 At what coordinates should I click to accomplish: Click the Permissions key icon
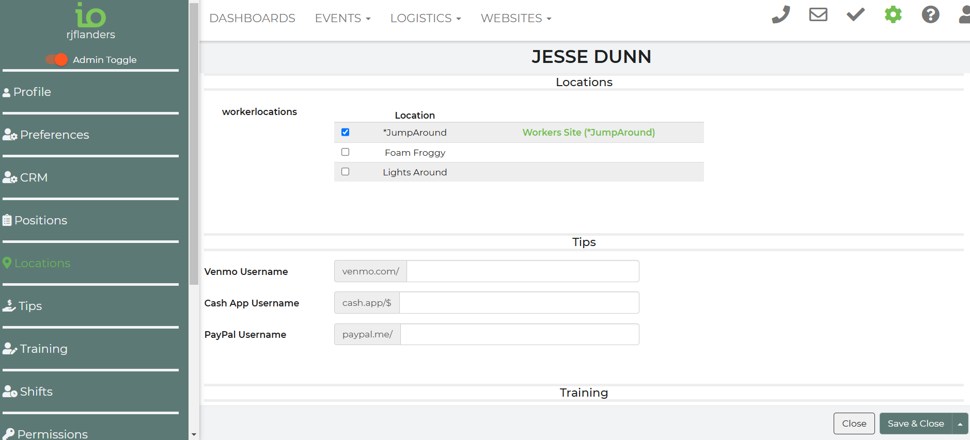point(8,434)
